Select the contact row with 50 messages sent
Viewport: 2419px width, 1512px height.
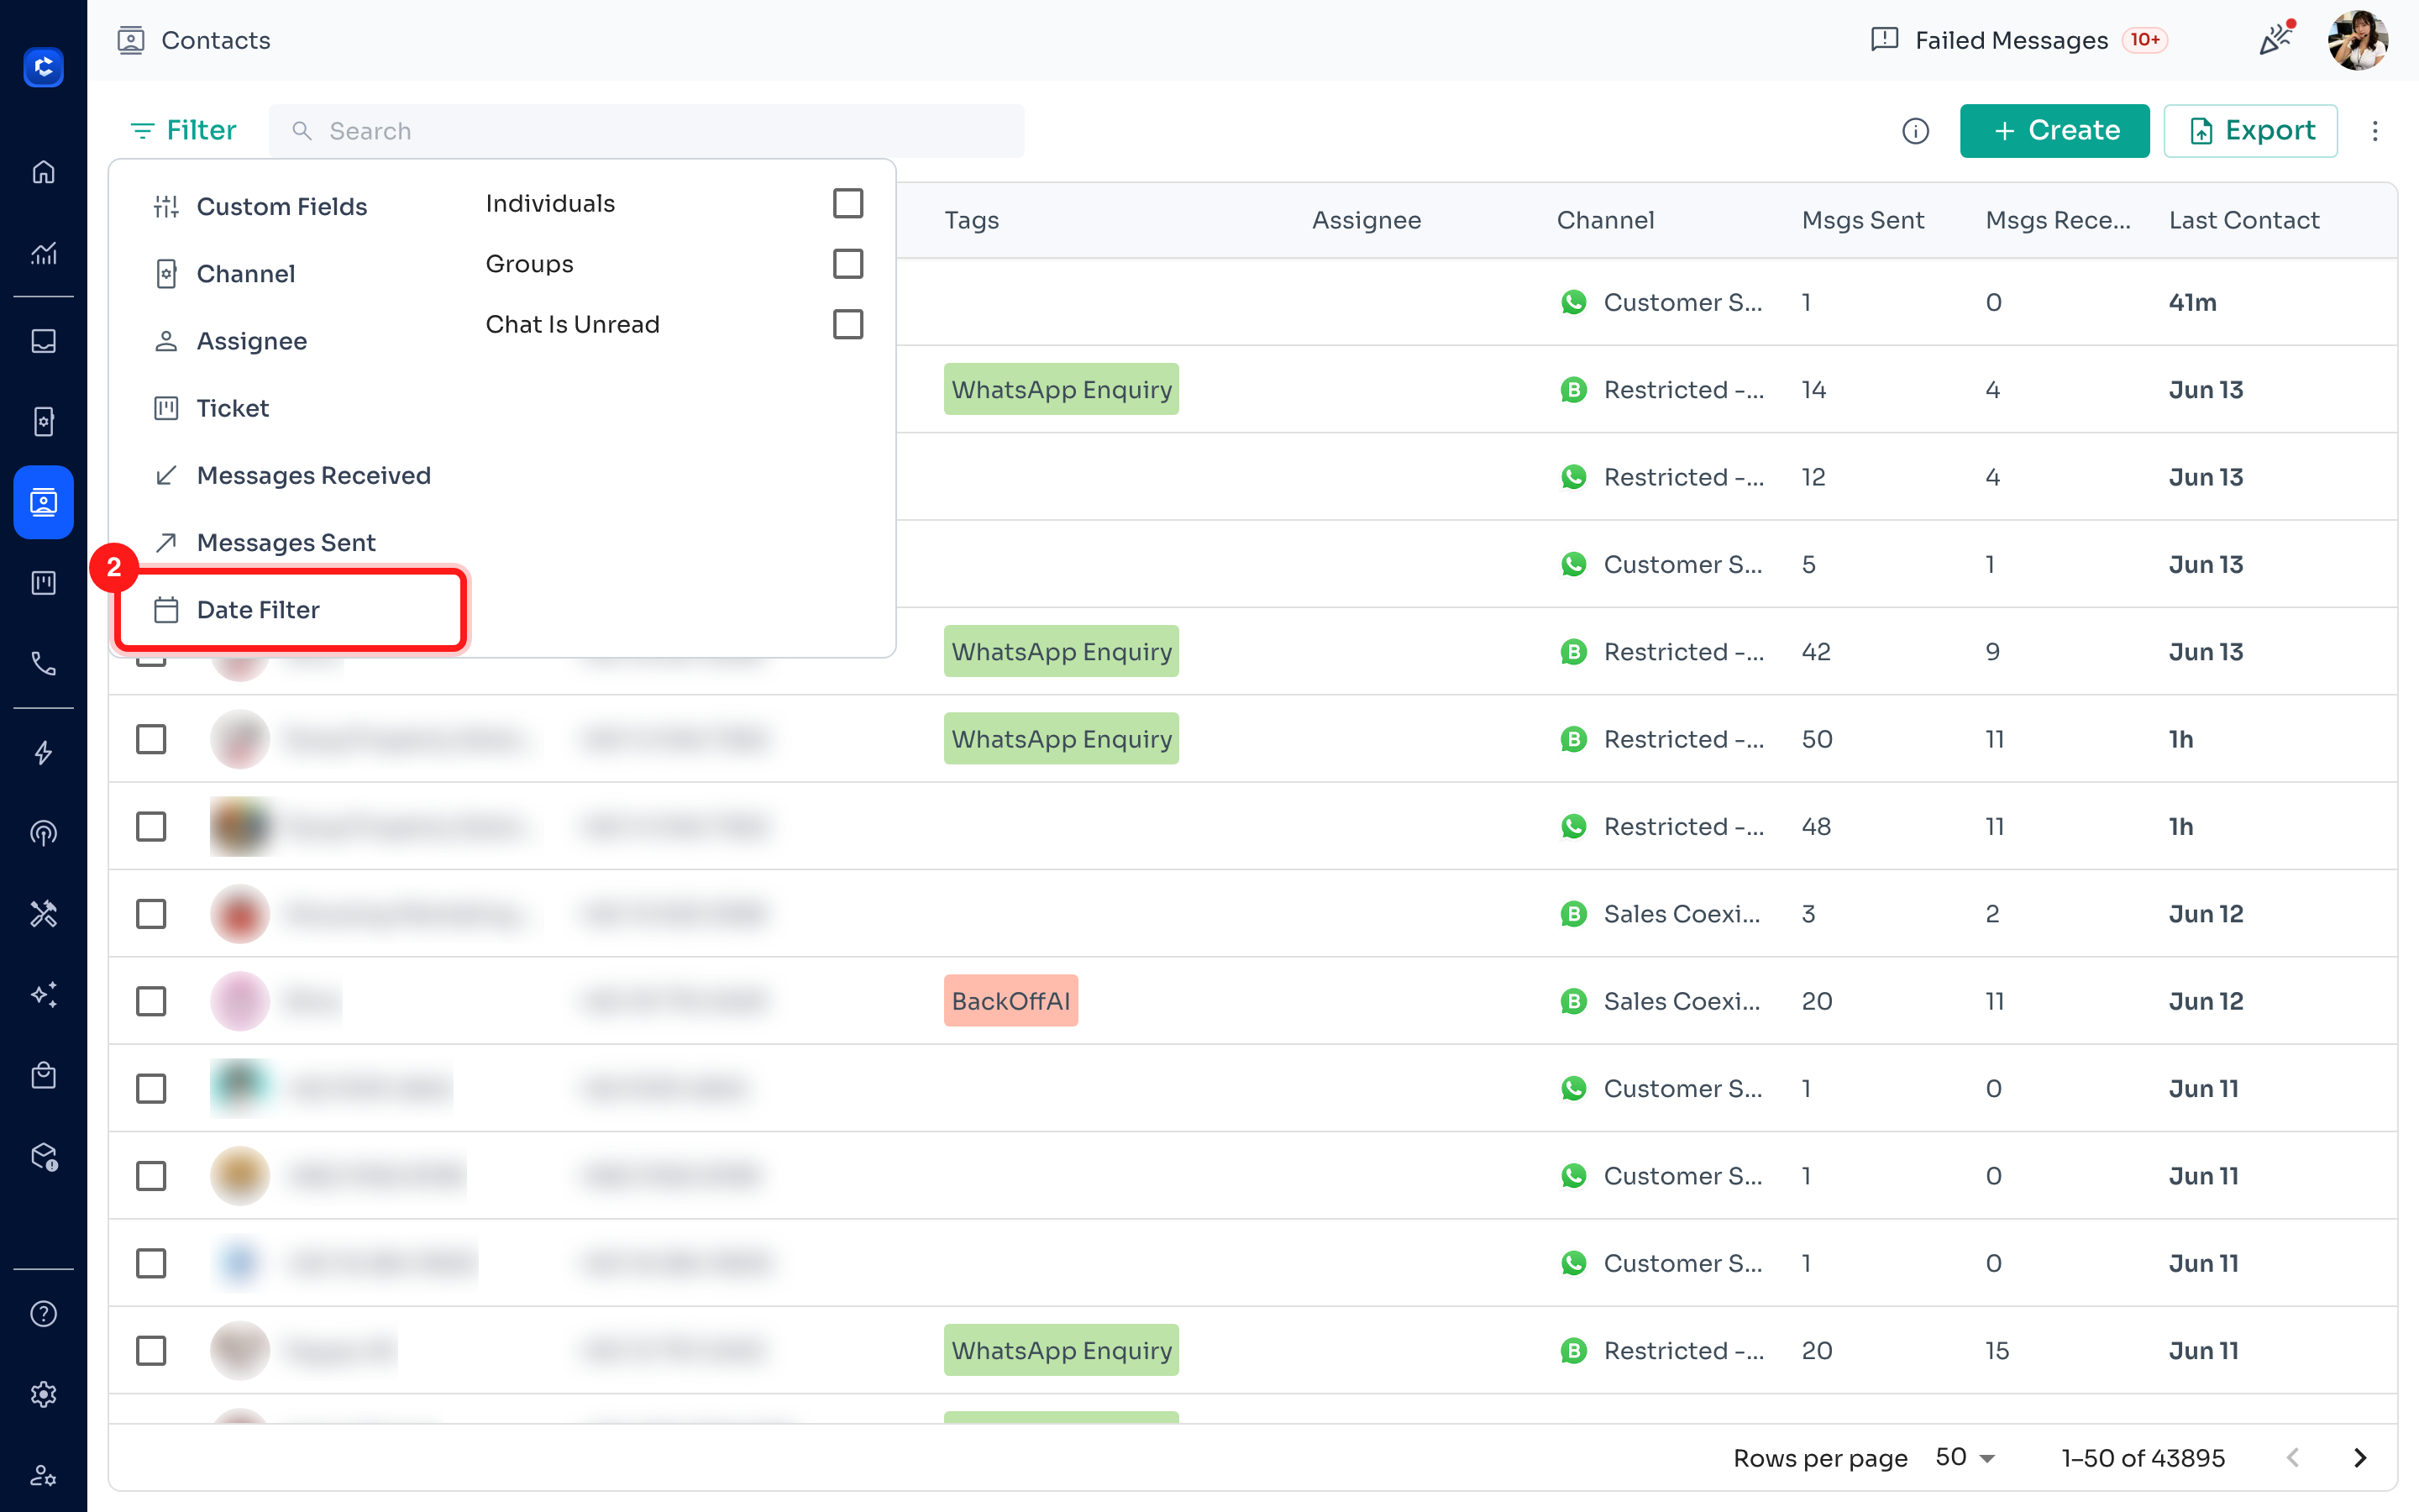[x=151, y=739]
